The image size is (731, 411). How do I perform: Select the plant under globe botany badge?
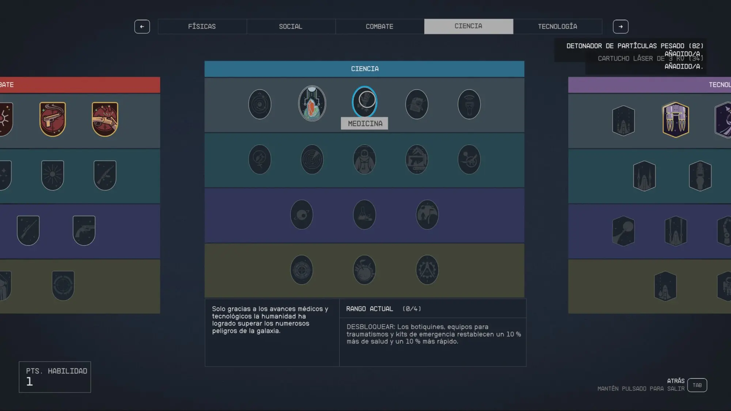point(260,159)
